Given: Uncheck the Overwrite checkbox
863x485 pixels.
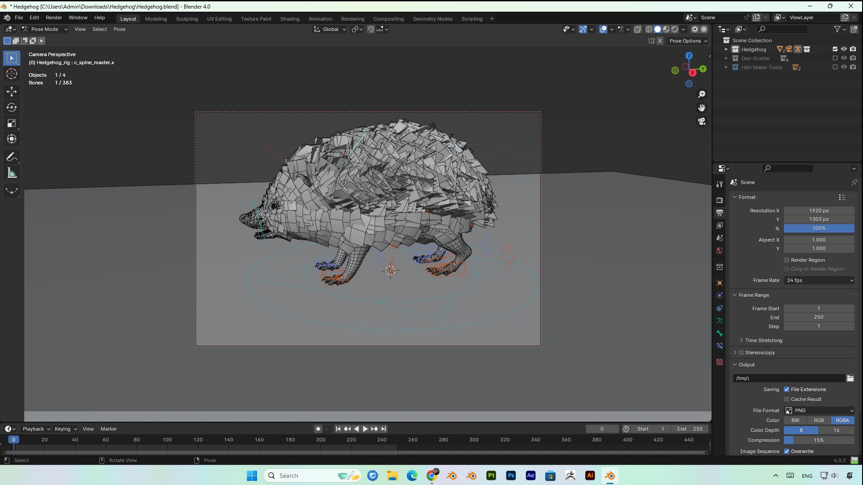Looking at the screenshot, I should click(x=787, y=451).
